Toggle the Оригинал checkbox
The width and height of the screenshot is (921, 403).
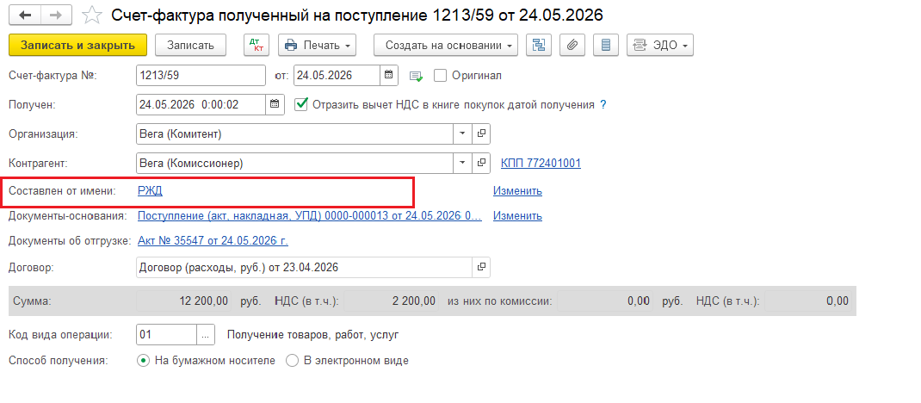(x=440, y=76)
